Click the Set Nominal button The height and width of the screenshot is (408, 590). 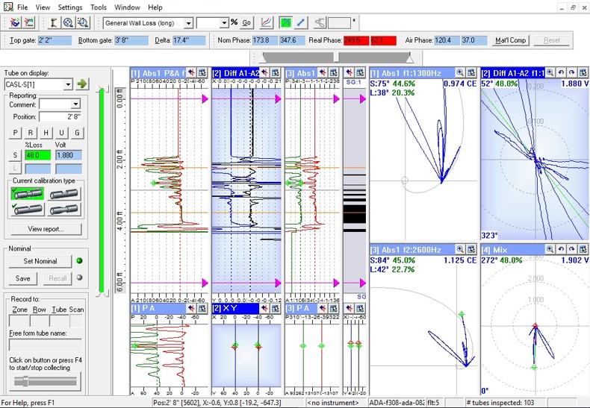40,261
